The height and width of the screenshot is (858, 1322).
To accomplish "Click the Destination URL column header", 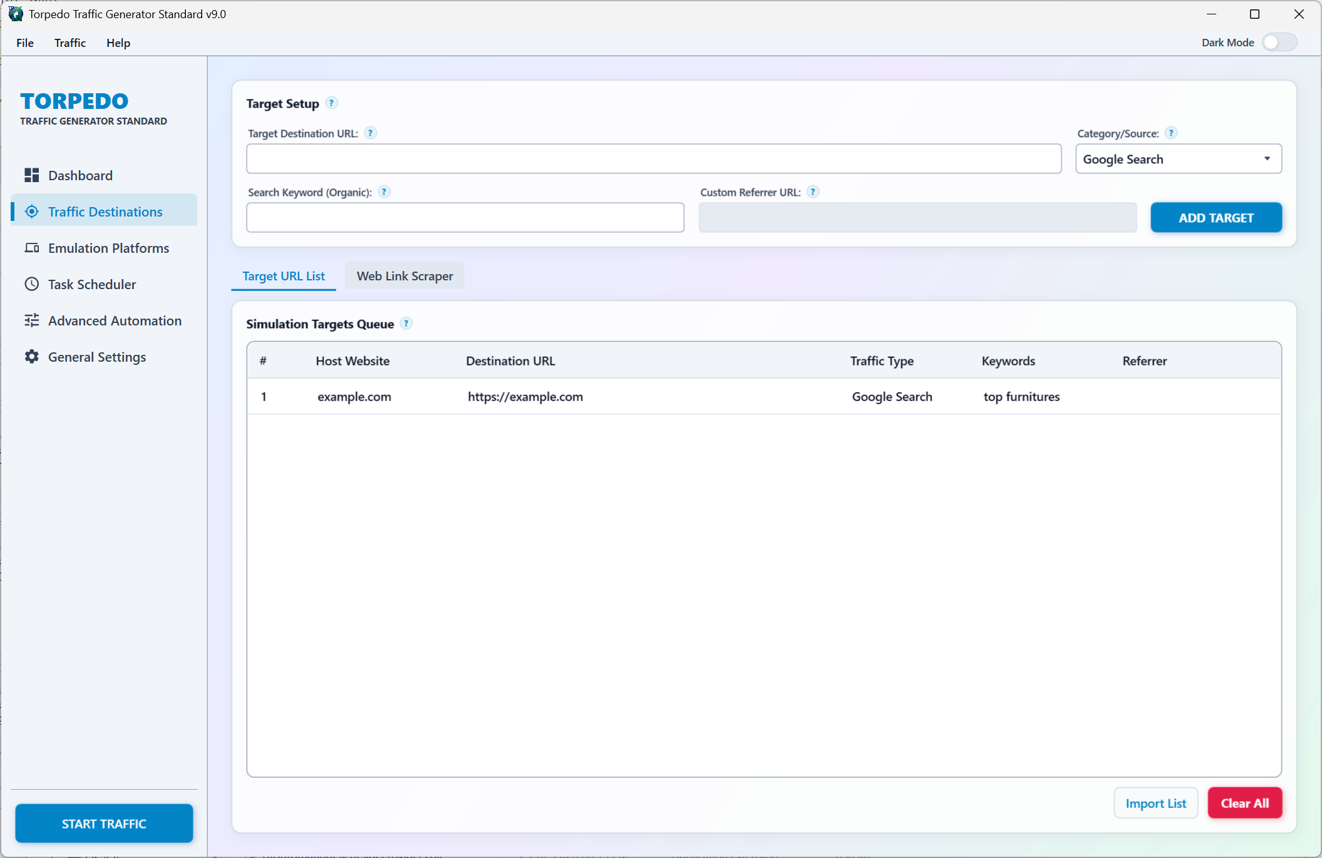I will tap(510, 360).
